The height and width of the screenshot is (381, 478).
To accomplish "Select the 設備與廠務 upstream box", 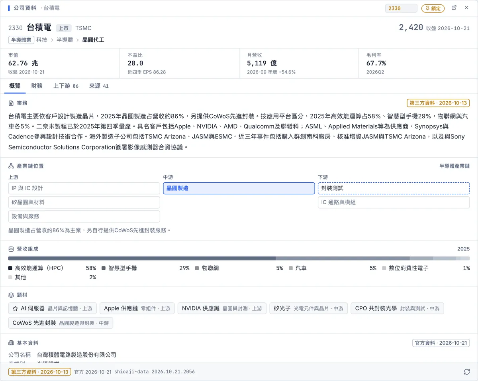I will [84, 216].
